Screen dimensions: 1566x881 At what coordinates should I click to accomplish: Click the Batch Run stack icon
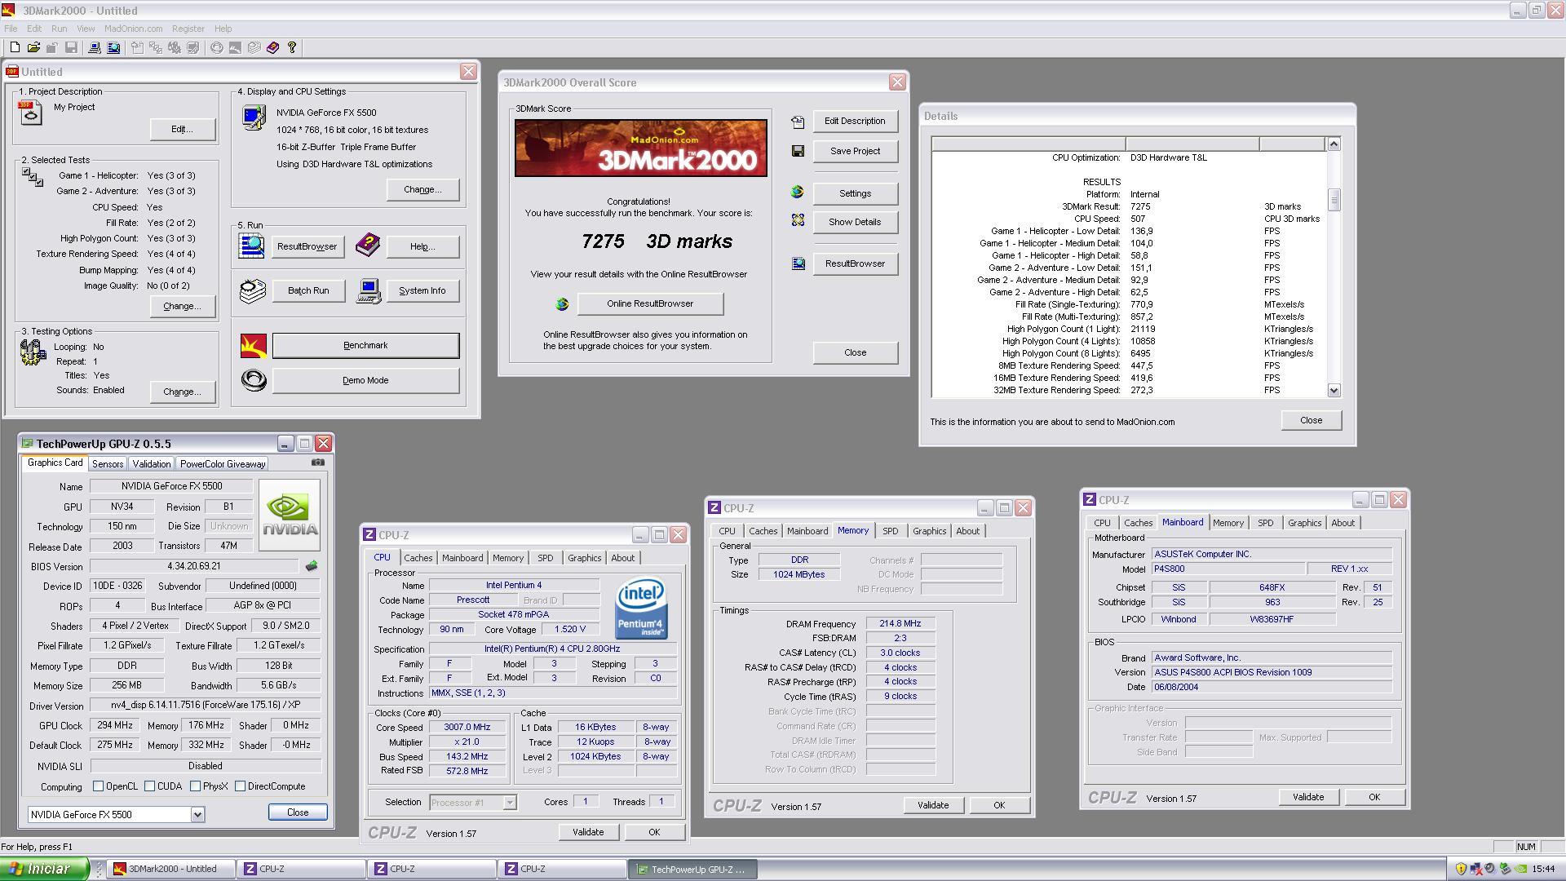tap(253, 290)
